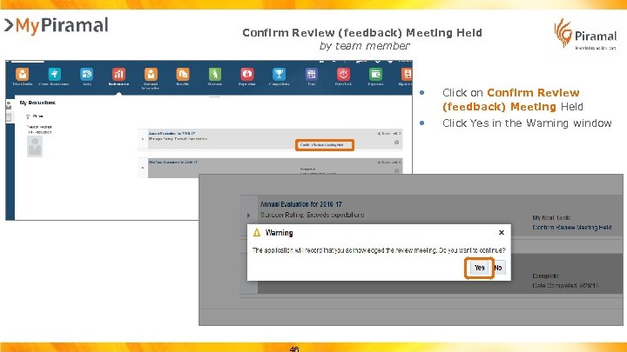The height and width of the screenshot is (352, 627).
Task: Close the Warning dialog with X
Action: coord(502,233)
